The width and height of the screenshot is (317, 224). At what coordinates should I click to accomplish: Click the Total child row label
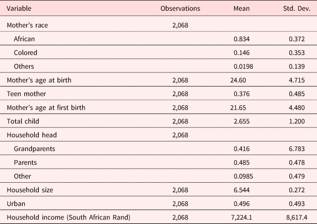[x=23, y=122]
